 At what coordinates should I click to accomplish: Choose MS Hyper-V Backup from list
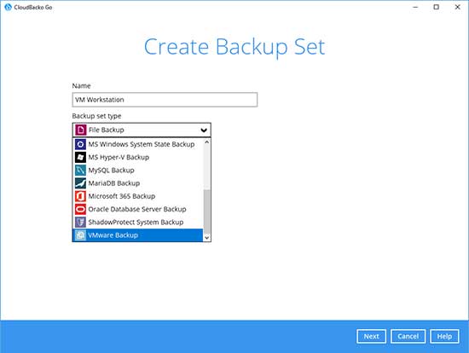pyautogui.click(x=138, y=157)
